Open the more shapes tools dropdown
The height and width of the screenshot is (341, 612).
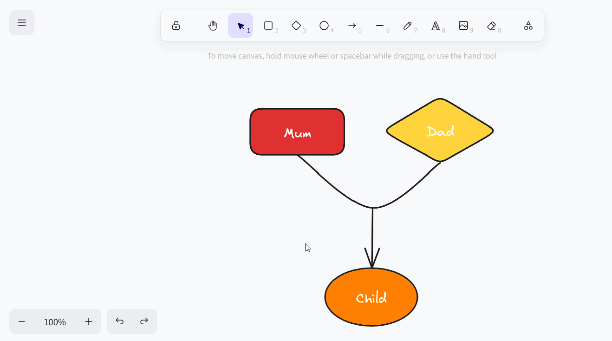tap(528, 26)
